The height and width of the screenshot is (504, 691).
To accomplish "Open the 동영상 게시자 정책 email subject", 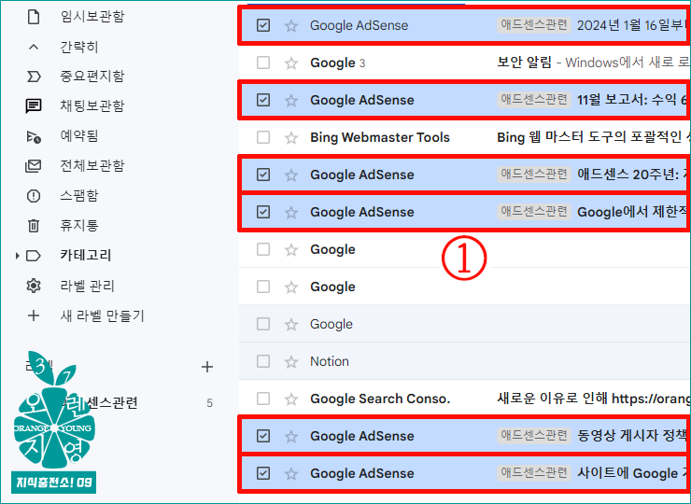I will click(632, 436).
